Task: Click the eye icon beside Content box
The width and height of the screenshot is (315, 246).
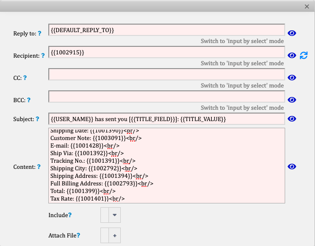Action: [292, 167]
